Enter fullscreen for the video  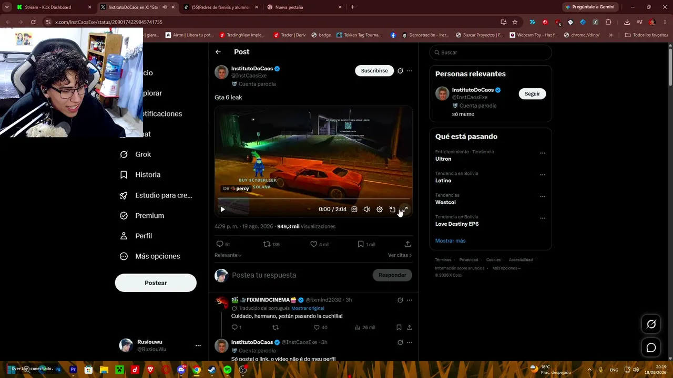pos(405,209)
